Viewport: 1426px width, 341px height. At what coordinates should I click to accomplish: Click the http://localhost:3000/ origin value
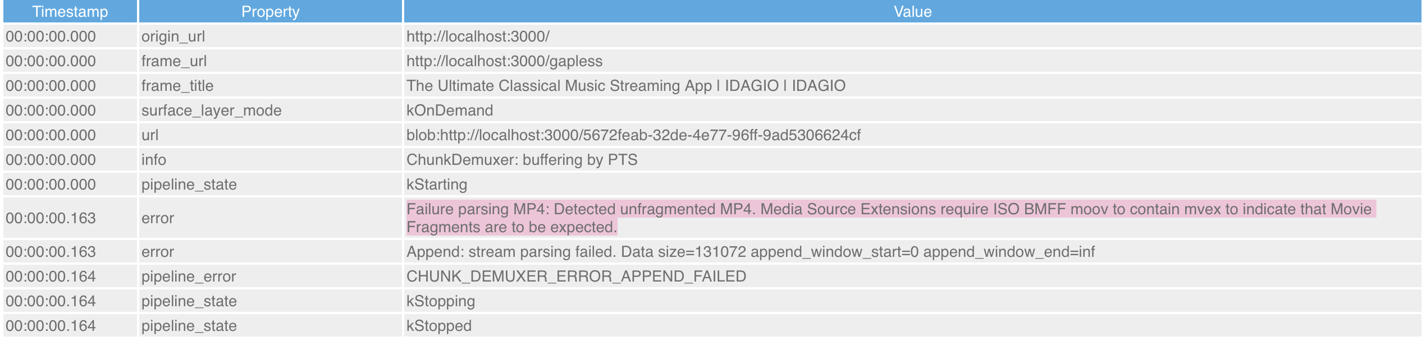pyautogui.click(x=478, y=36)
